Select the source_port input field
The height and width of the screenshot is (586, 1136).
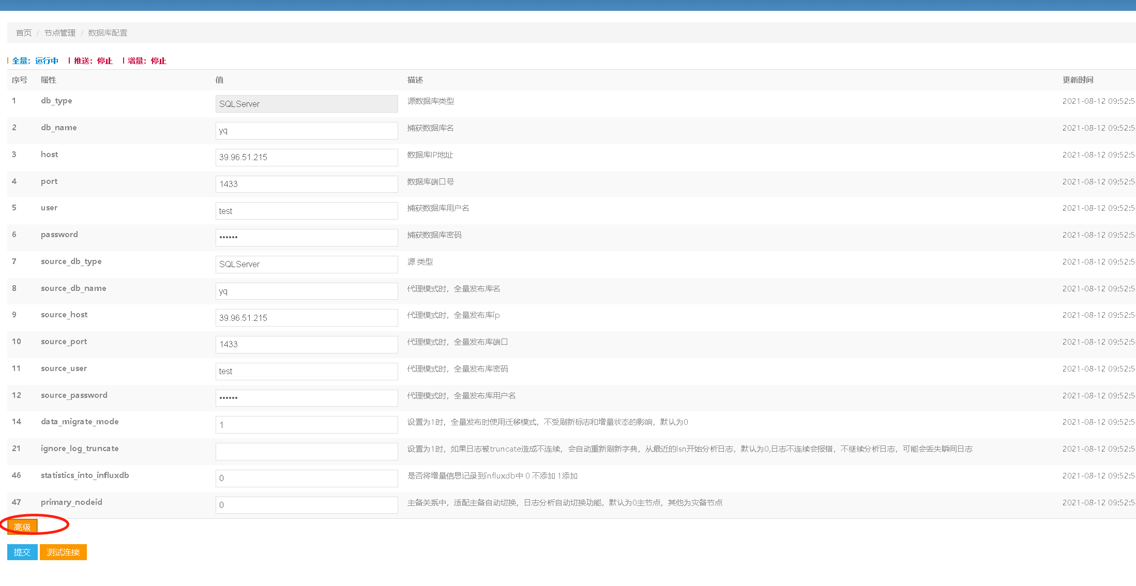click(x=306, y=344)
